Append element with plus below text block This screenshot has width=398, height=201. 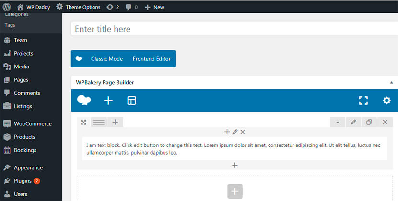click(x=235, y=165)
